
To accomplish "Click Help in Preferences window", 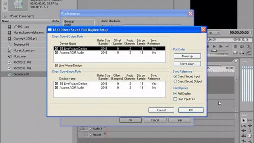I will 179,120.
